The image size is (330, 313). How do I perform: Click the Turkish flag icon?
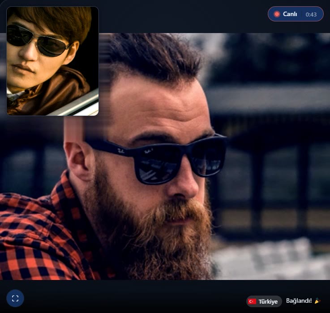tap(252, 301)
